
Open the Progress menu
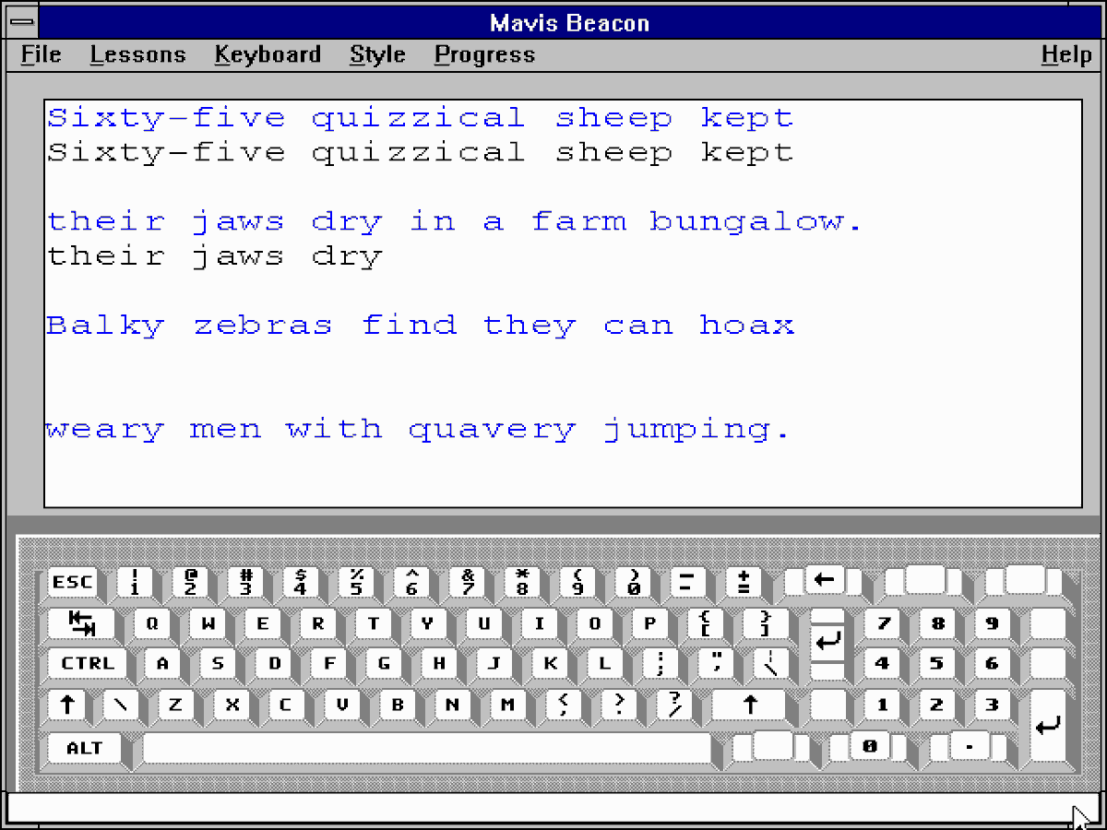484,55
